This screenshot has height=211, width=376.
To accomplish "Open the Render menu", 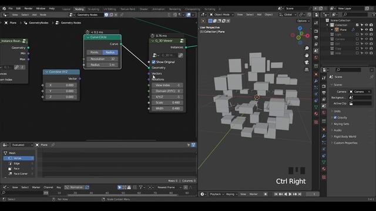I will click(28, 8).
